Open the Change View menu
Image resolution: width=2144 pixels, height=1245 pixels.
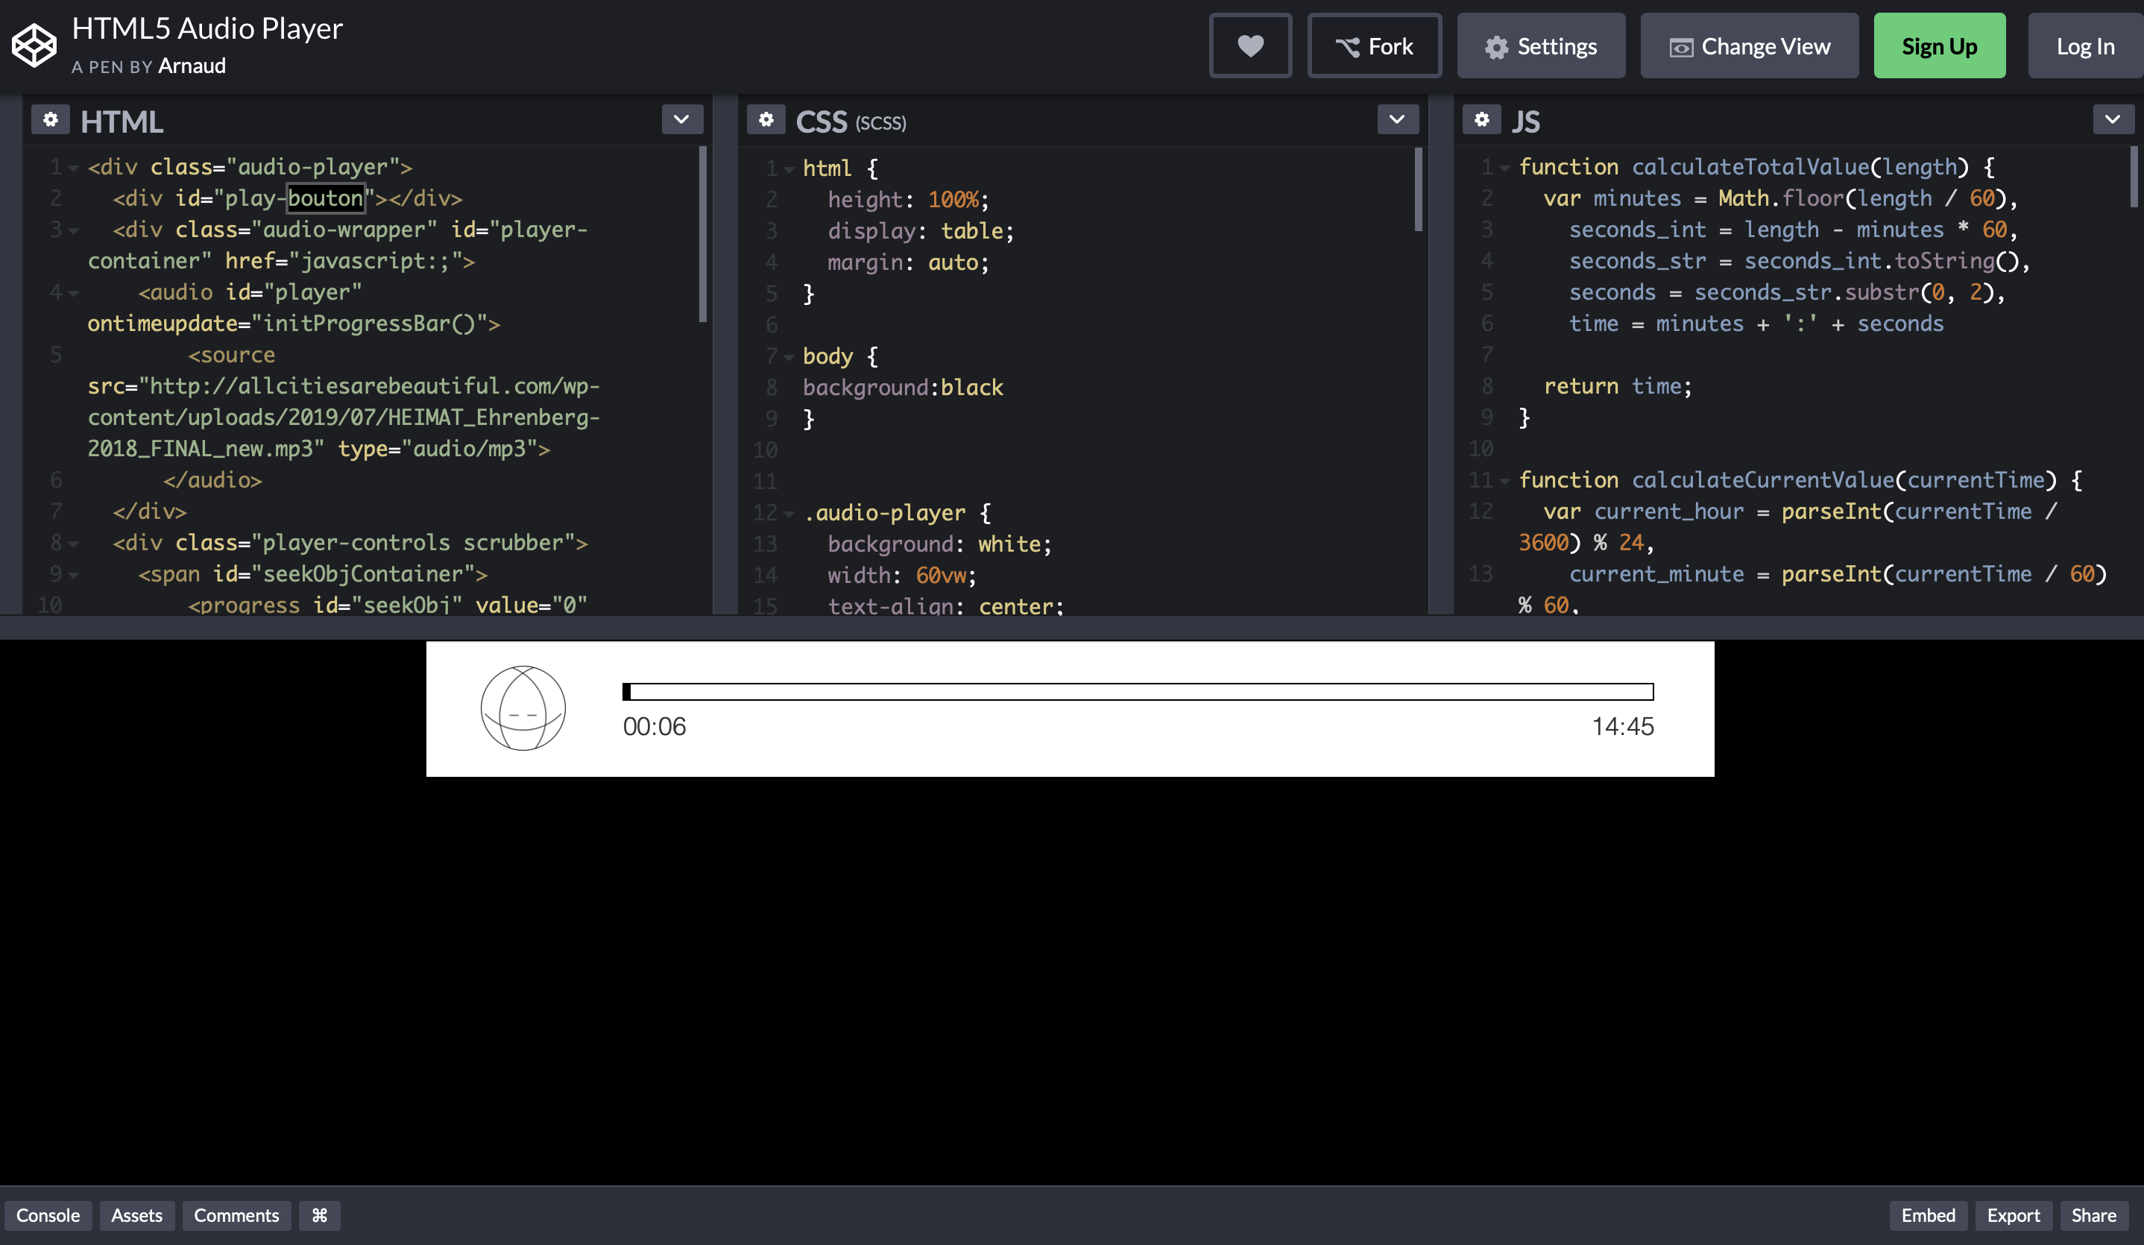[1749, 46]
